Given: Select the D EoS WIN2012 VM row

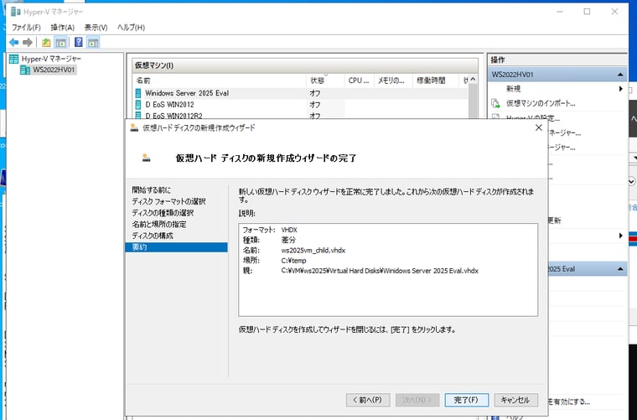Looking at the screenshot, I should pyautogui.click(x=301, y=105).
